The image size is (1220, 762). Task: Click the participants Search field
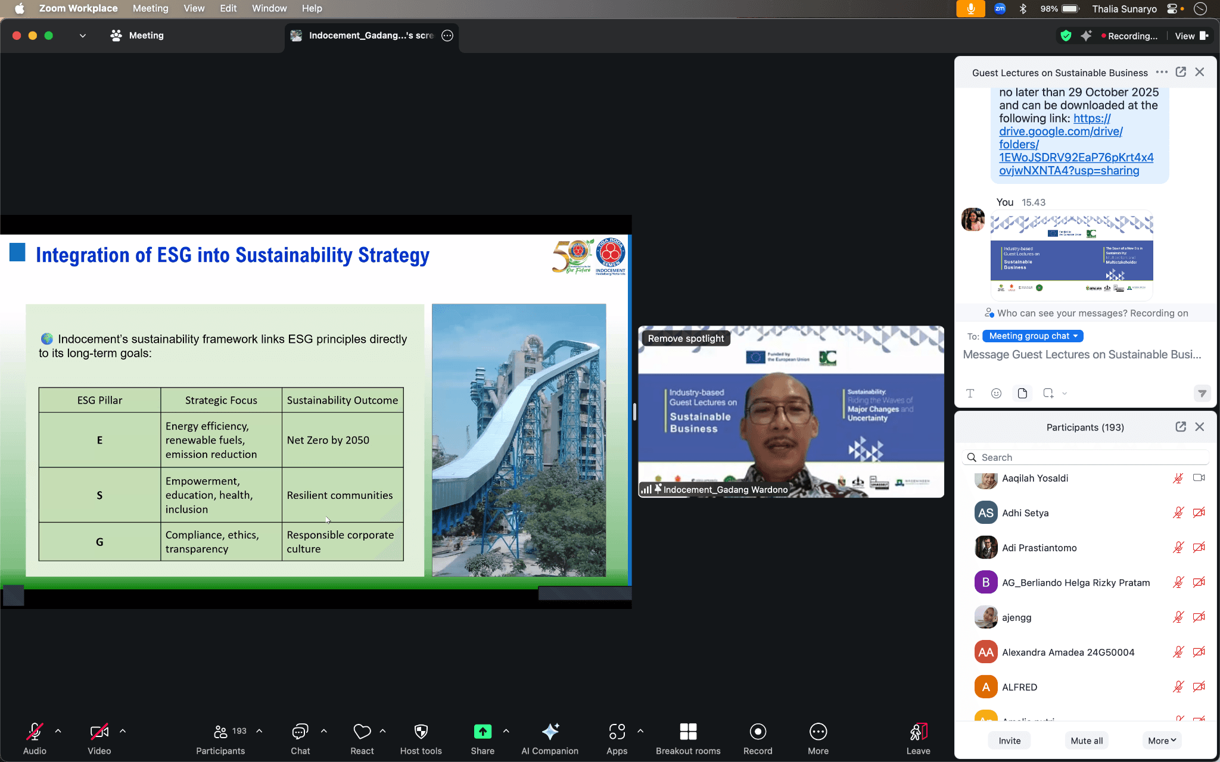tap(1085, 457)
